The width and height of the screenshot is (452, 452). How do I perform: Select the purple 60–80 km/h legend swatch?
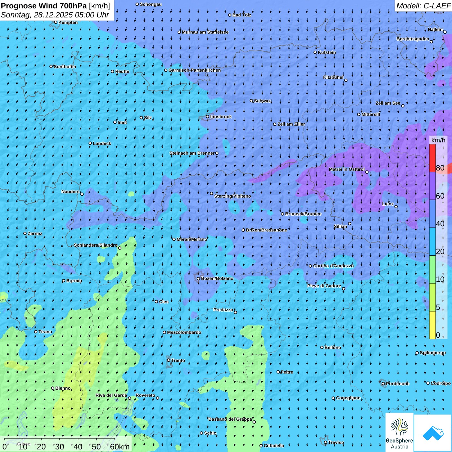point(432,186)
